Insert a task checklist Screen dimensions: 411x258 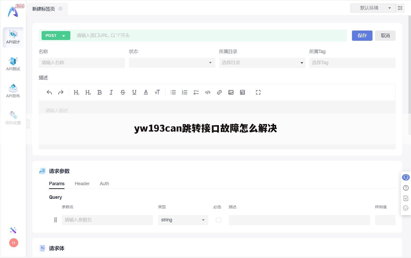[196, 92]
